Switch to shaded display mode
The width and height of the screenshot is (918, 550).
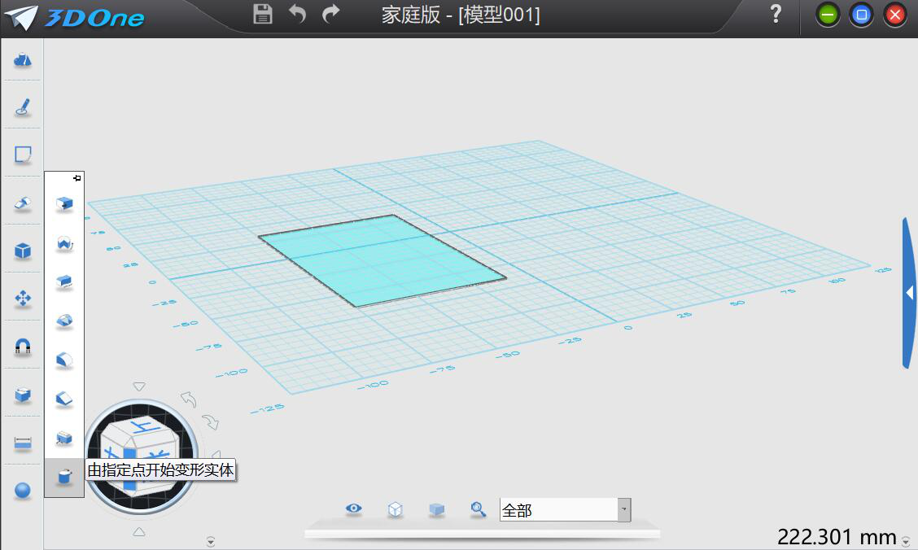(x=437, y=509)
